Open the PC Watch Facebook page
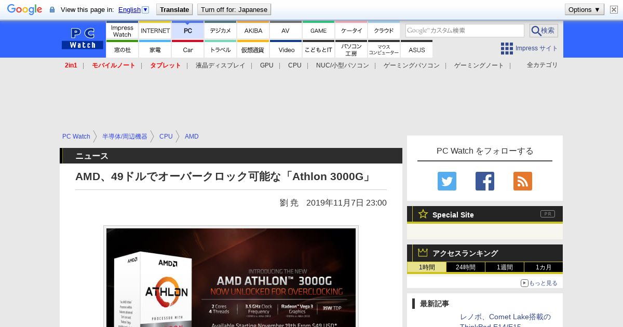 coord(485,181)
